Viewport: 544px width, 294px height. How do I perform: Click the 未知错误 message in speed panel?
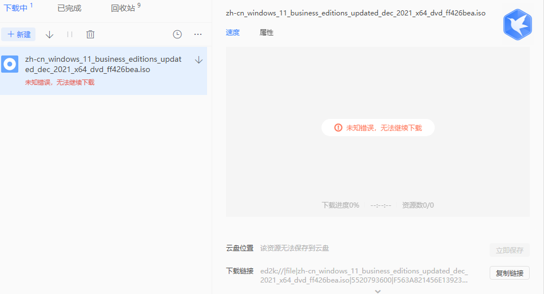(x=384, y=128)
